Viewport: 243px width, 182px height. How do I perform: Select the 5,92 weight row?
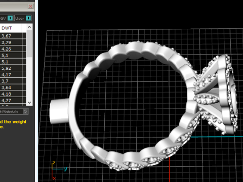pyautogui.click(x=13, y=68)
